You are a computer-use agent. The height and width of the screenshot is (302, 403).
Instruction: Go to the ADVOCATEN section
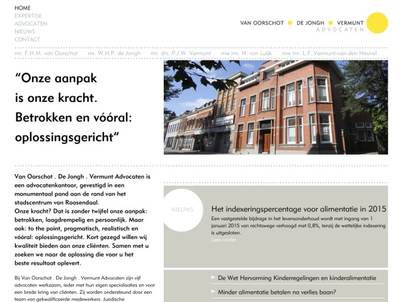tap(30, 24)
